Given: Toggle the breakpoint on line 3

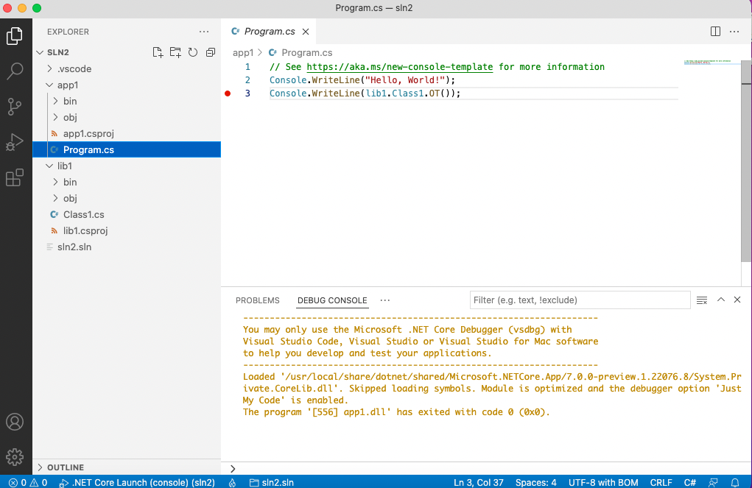Looking at the screenshot, I should [x=228, y=93].
